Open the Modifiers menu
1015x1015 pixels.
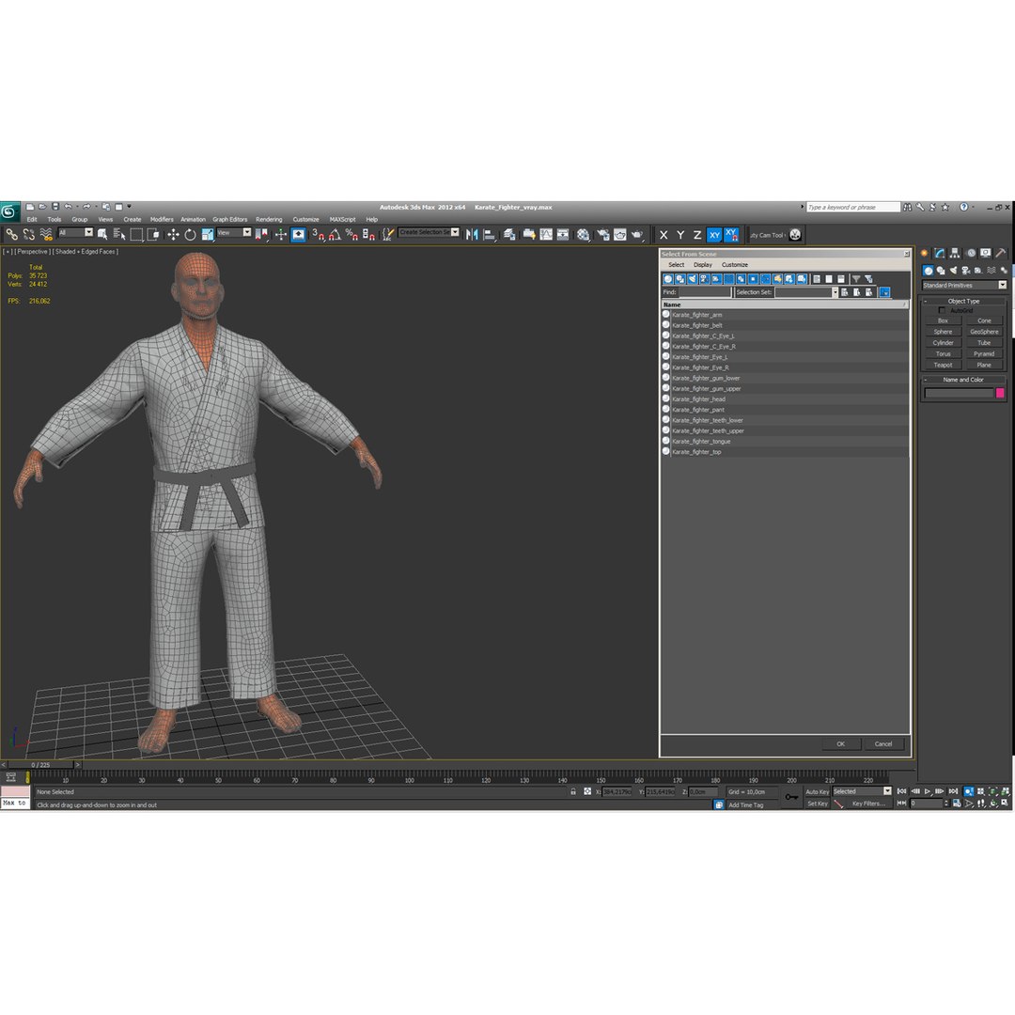tap(162, 219)
